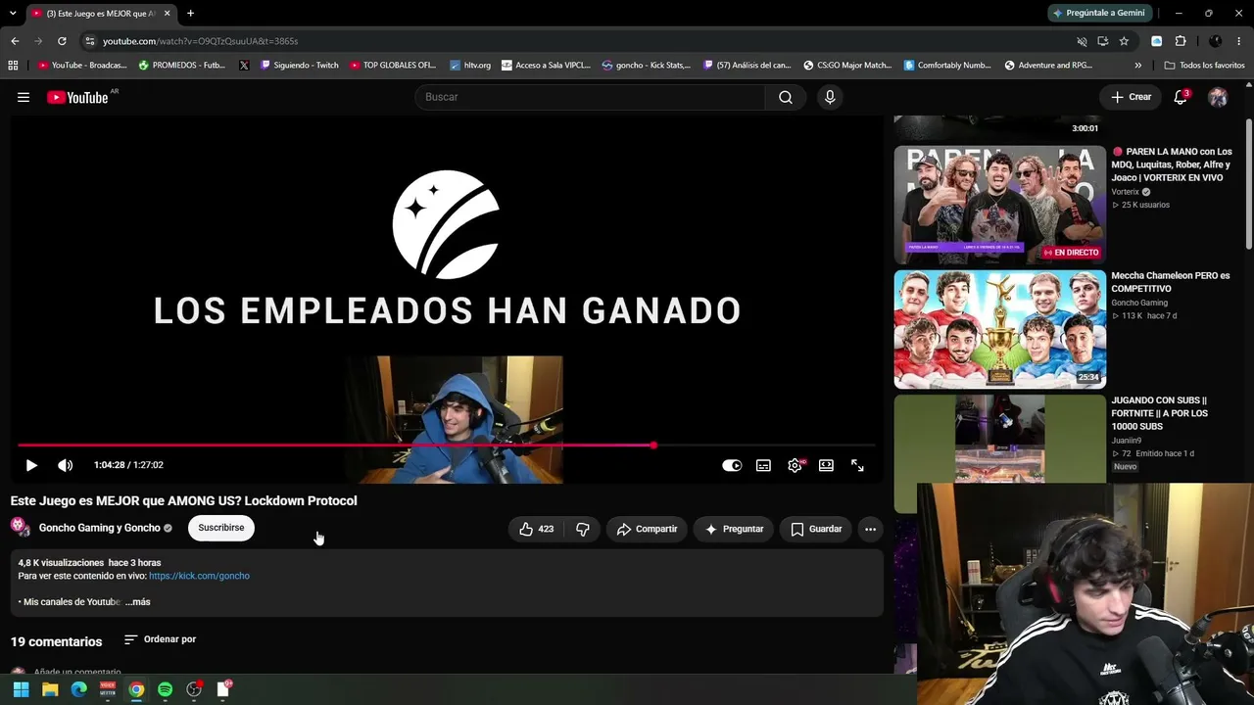Screen dimensions: 1254x705
Task: Open the Windows Start menu
Action: tap(21, 689)
